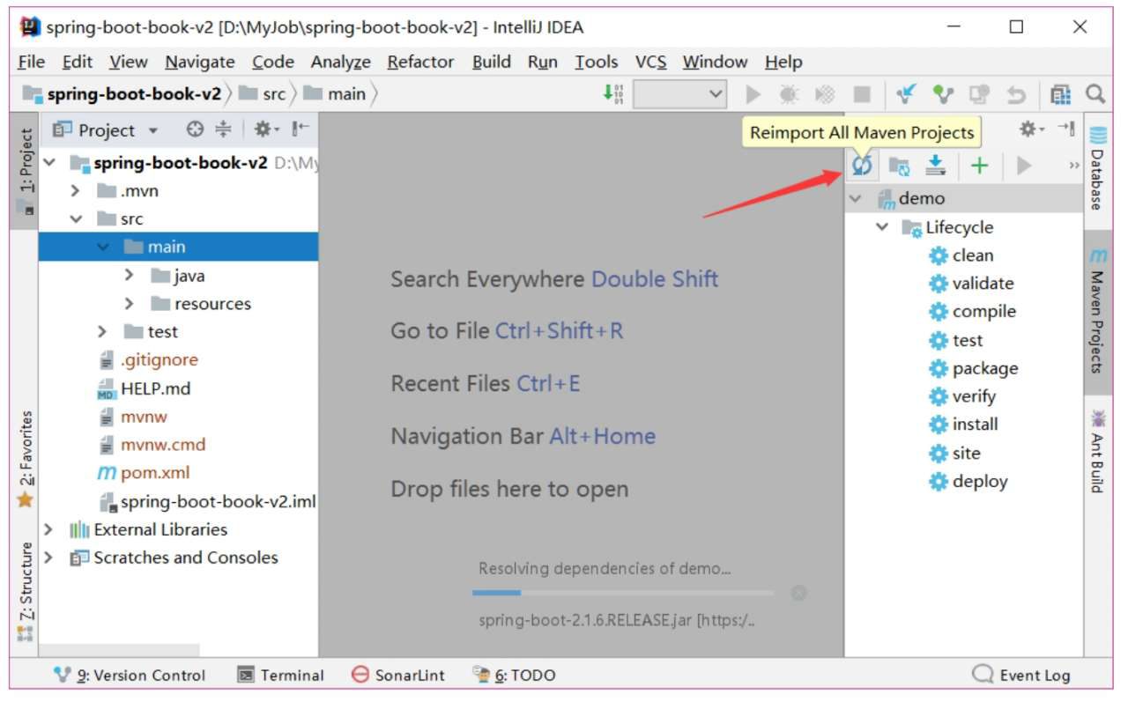This screenshot has height=702, width=1128.
Task: Show more Maven toolbar actions chevron
Action: click(1074, 166)
